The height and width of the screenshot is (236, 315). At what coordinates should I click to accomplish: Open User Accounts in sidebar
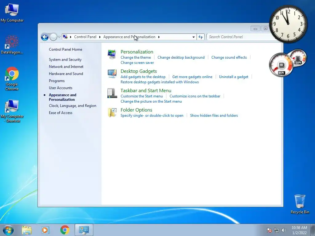point(61,88)
